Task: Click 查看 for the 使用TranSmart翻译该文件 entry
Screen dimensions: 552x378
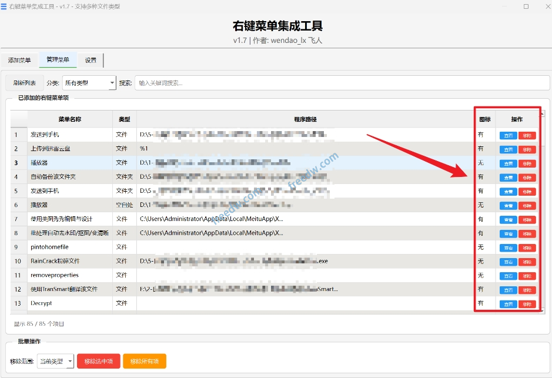Action: click(x=507, y=289)
